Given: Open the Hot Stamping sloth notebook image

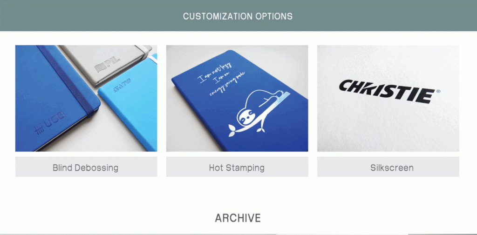Looking at the screenshot, I should pos(237,98).
